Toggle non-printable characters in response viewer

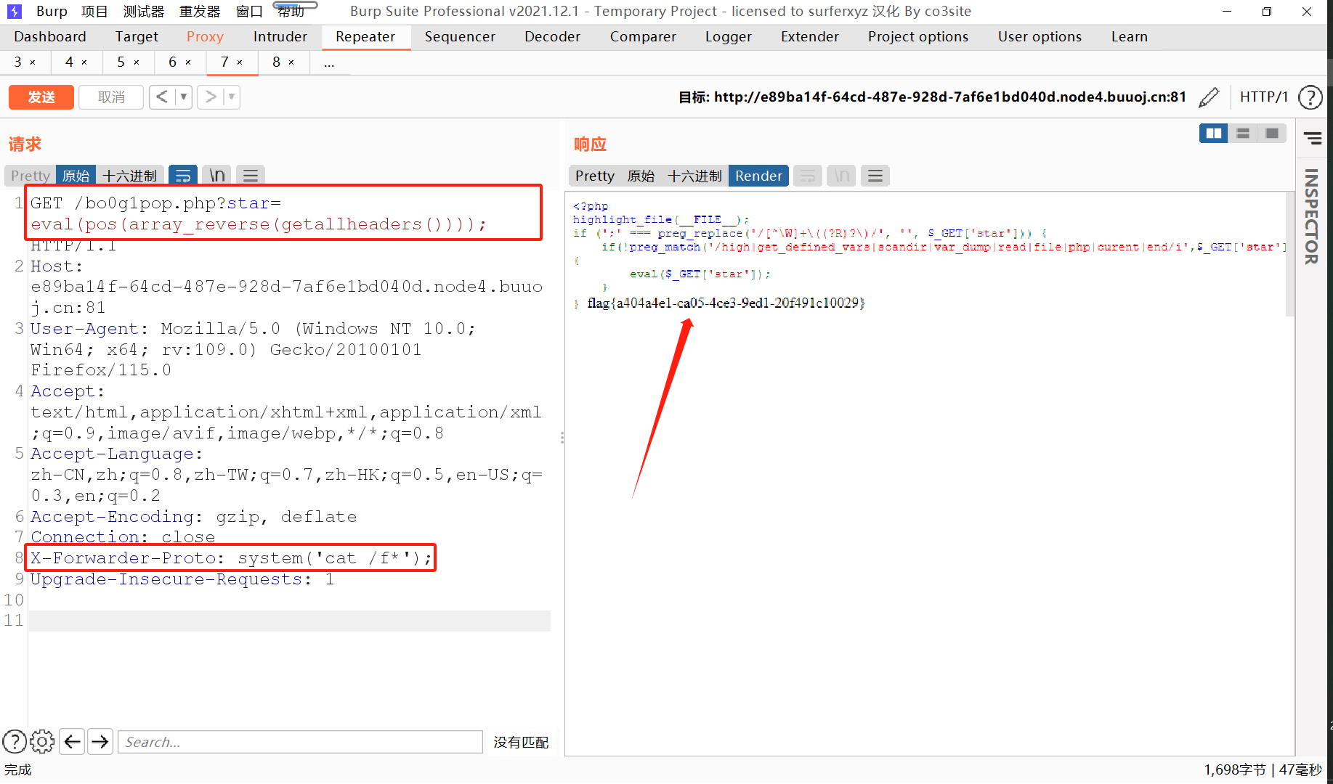(841, 176)
